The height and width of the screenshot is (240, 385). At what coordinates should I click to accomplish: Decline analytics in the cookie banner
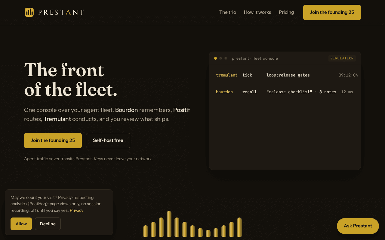pyautogui.click(x=48, y=224)
